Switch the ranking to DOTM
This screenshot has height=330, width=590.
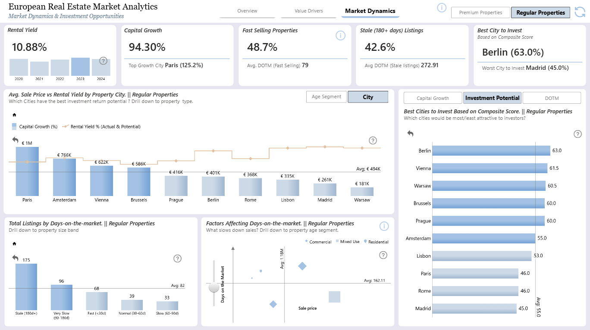[x=552, y=98]
